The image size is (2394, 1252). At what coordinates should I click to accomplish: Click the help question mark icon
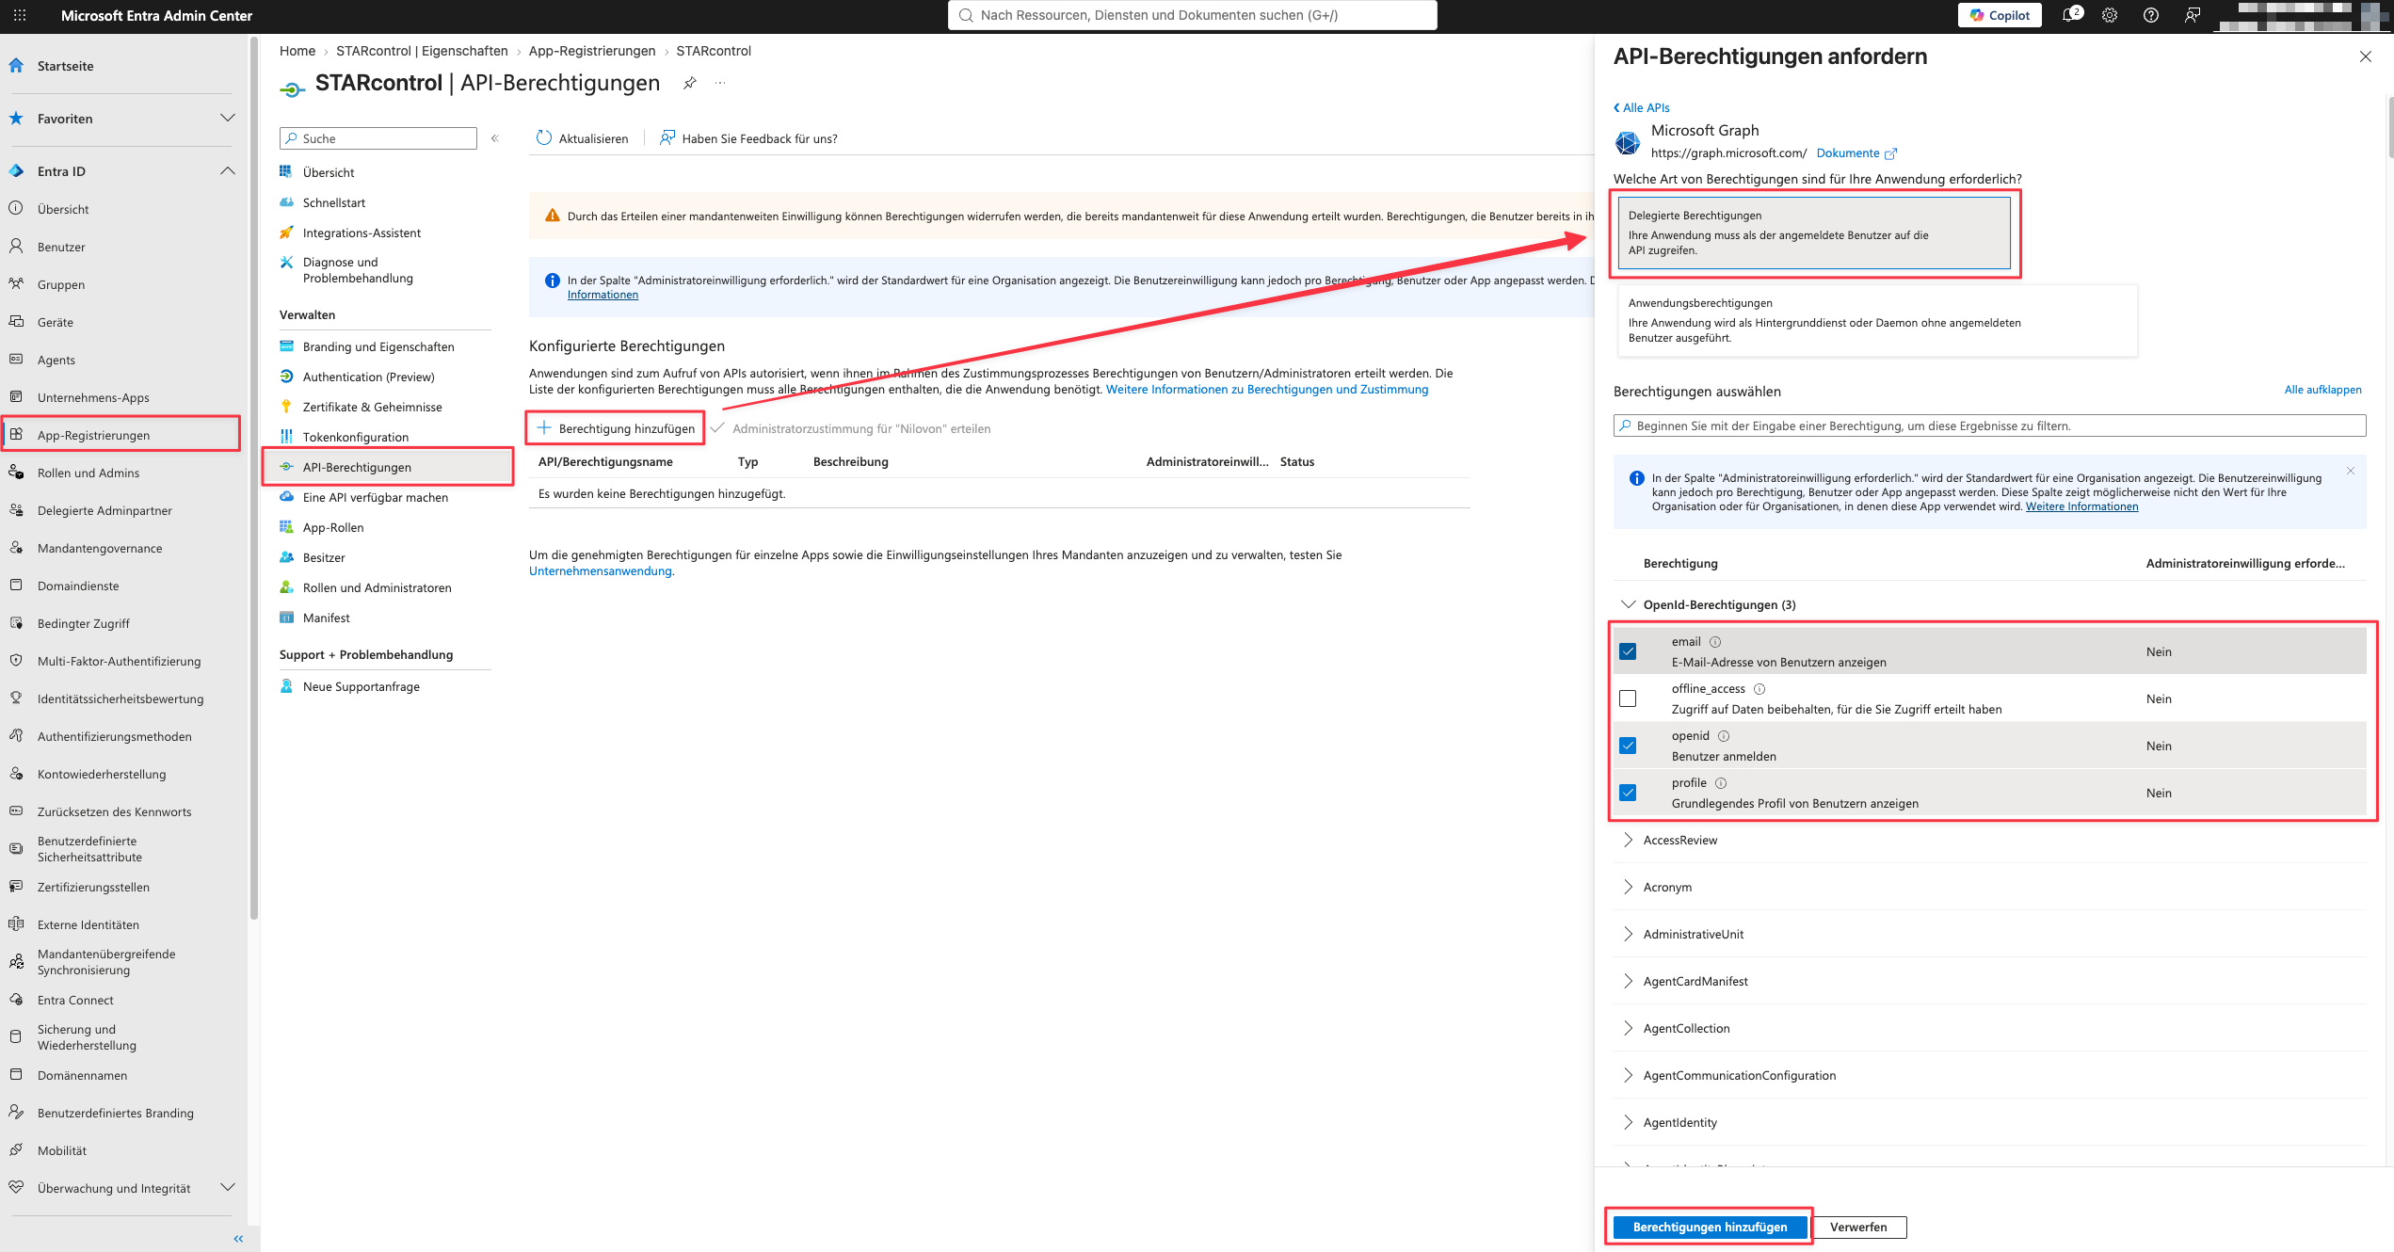click(2151, 15)
